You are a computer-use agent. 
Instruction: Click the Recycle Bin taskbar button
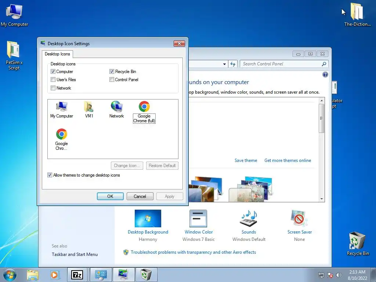146,275
